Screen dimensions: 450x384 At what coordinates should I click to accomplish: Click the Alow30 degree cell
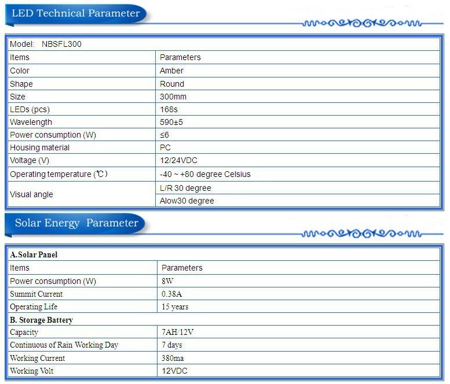click(297, 201)
